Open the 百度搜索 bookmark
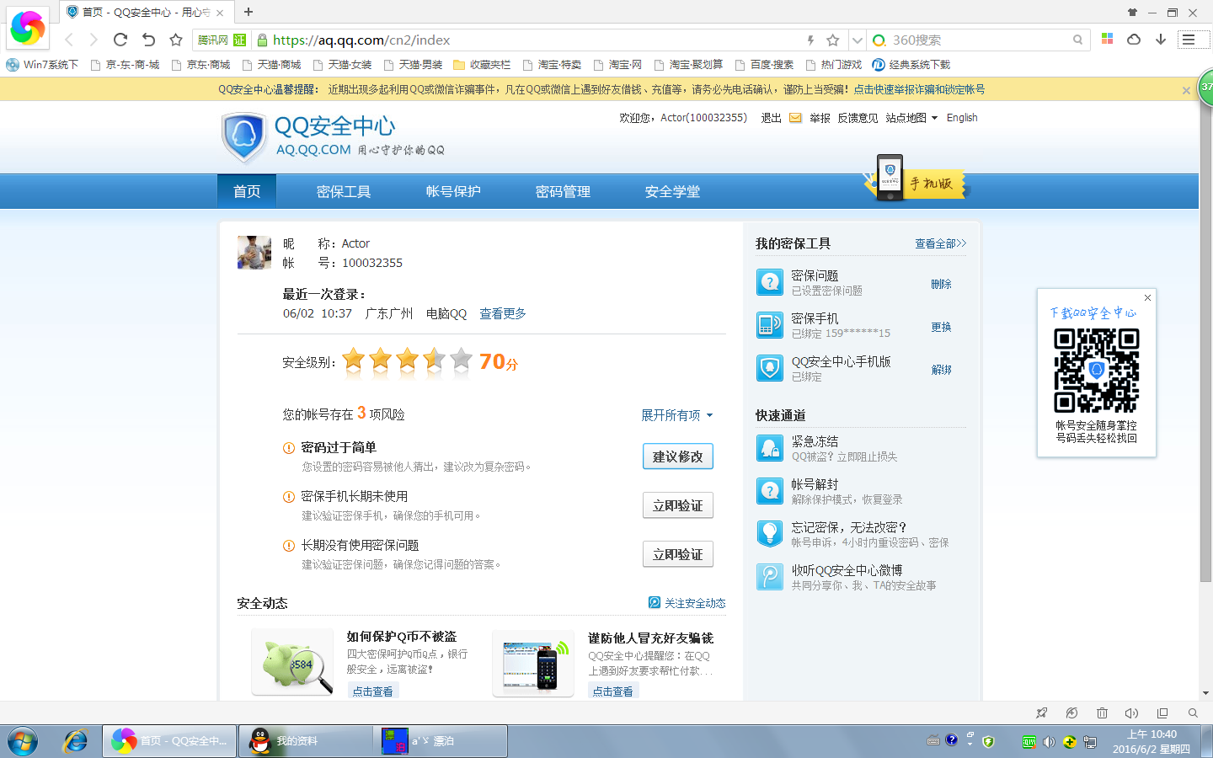 click(x=765, y=65)
